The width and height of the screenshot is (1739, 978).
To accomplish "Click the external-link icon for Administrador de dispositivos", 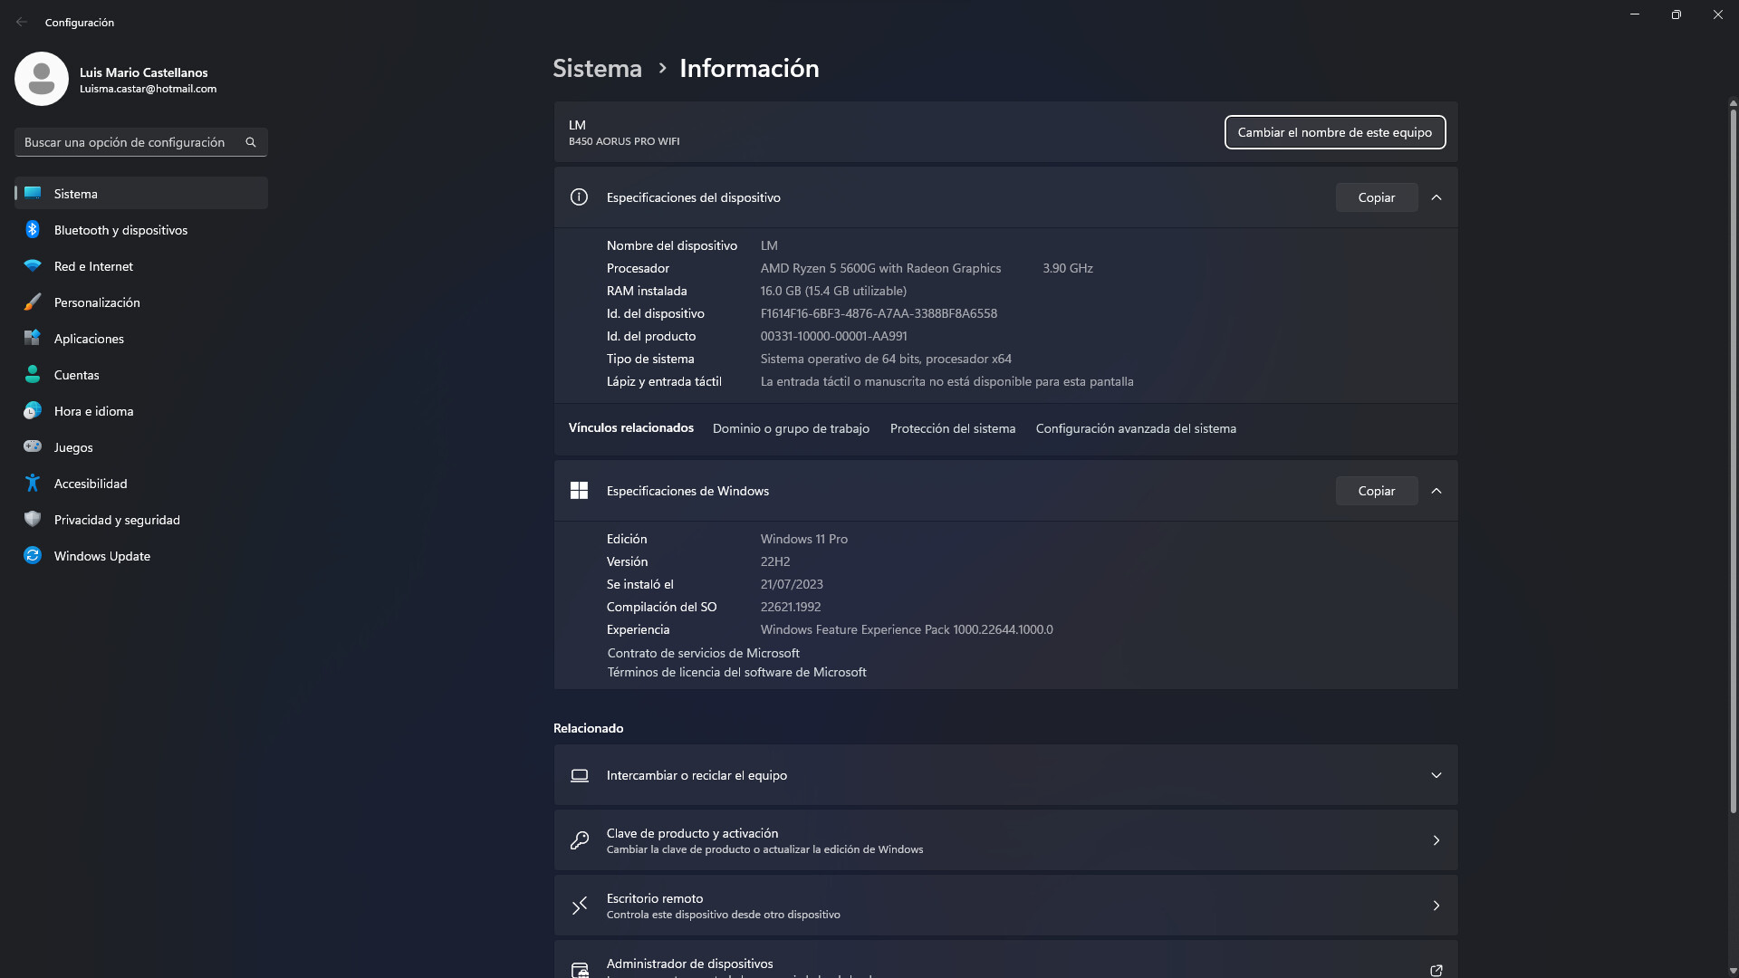I will 1436,971.
